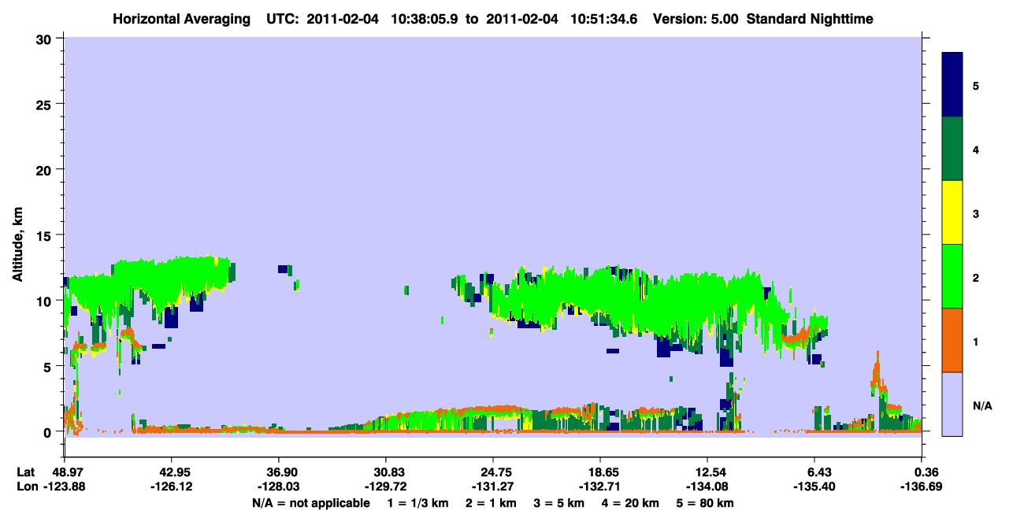Viewport: 1024px width, 525px height.
Task: Click the latitude value 6.43
Action: click(x=816, y=472)
